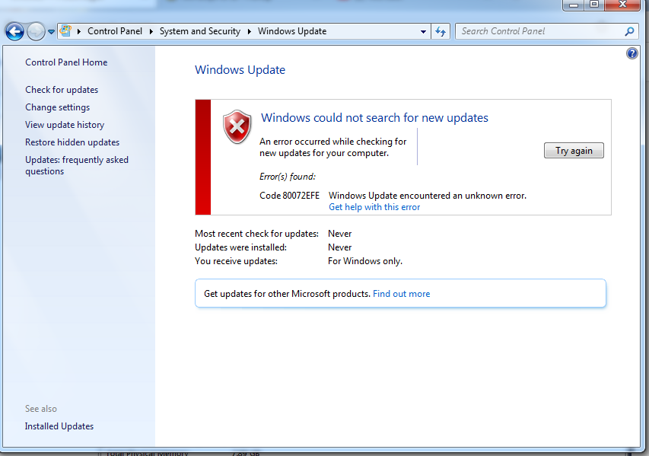Open the recent pages dropdown arrow
This screenshot has width=649, height=456.
(x=51, y=31)
